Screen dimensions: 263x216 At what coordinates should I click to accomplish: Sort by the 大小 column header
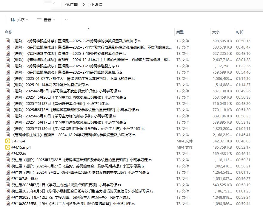click(x=216, y=32)
